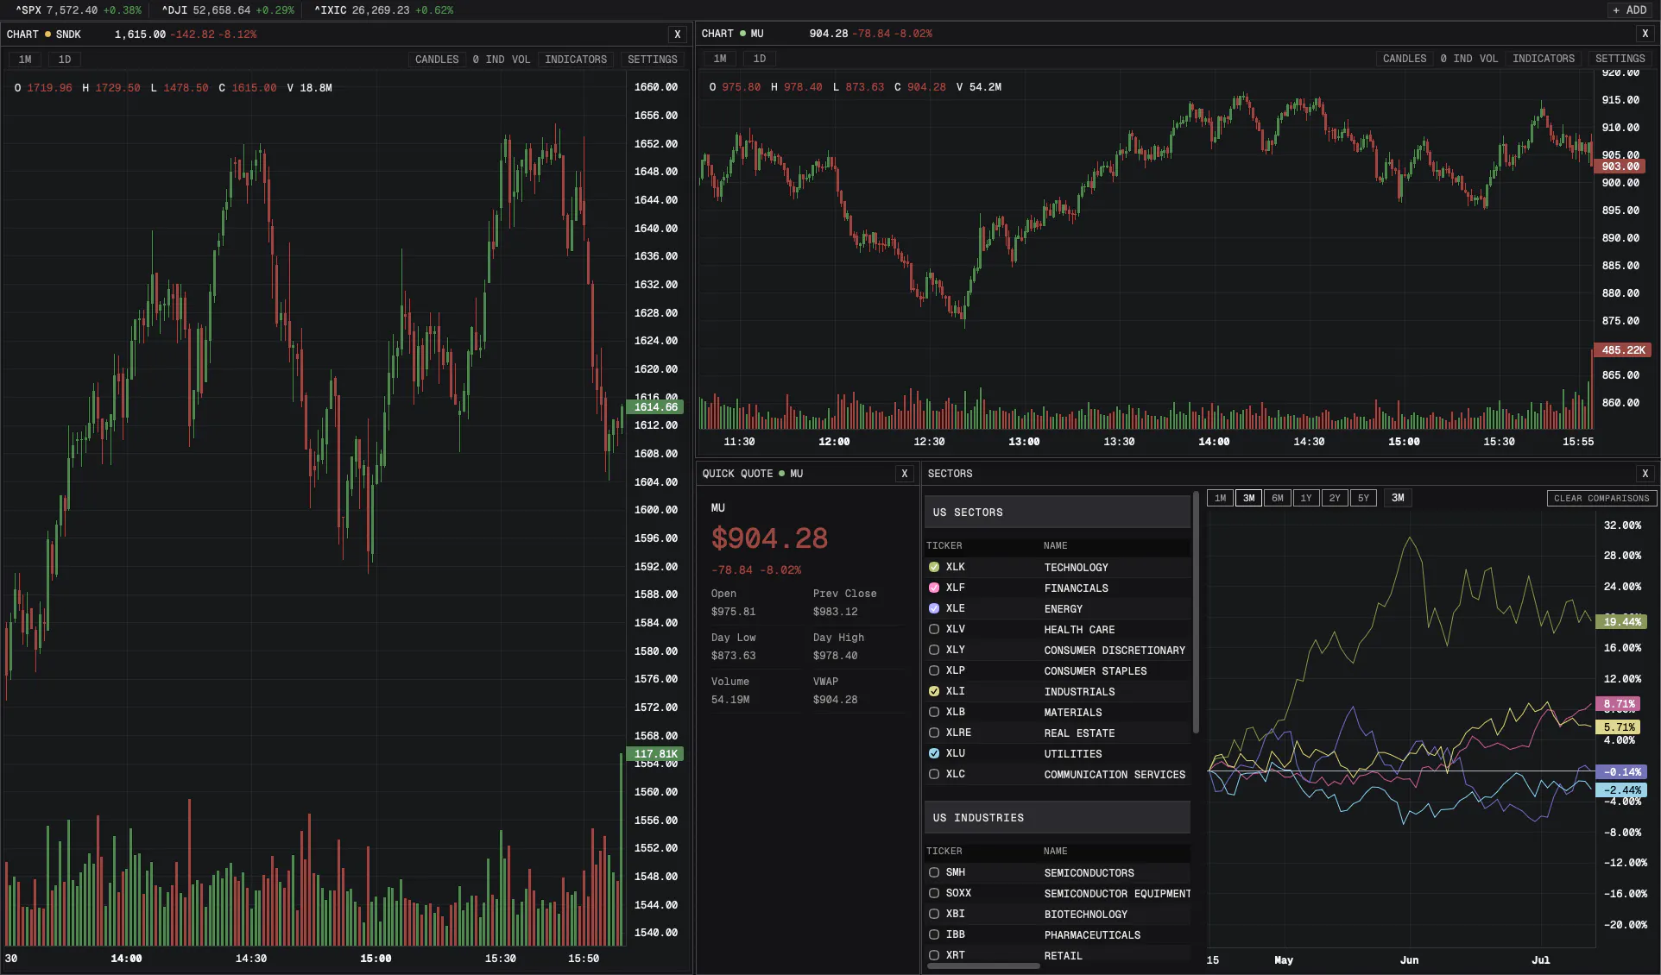Click the sectors list vertical scrollbar
Viewport: 1661px width, 975px height.
click(1196, 613)
